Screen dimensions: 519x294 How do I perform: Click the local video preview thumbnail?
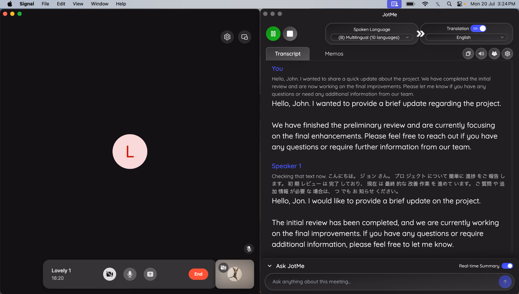click(235, 274)
